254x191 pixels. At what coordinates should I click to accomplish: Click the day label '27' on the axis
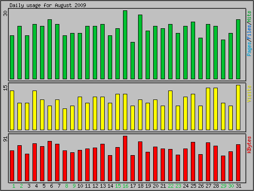point(208,186)
